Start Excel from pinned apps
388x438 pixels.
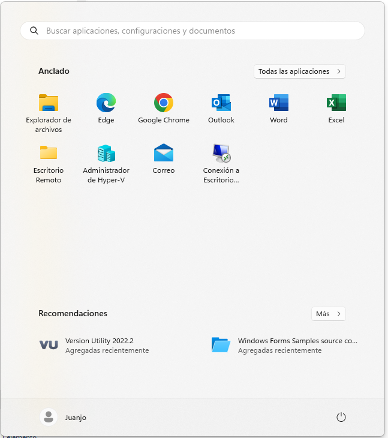coord(336,104)
